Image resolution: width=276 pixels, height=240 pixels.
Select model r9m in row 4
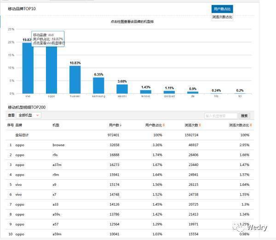[56, 175]
